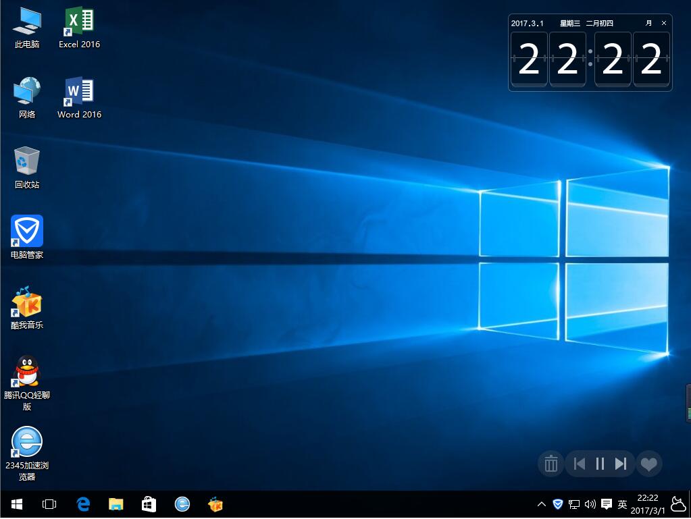Image resolution: width=691 pixels, height=519 pixels.
Task: Open Task View from the taskbar
Action: click(49, 504)
